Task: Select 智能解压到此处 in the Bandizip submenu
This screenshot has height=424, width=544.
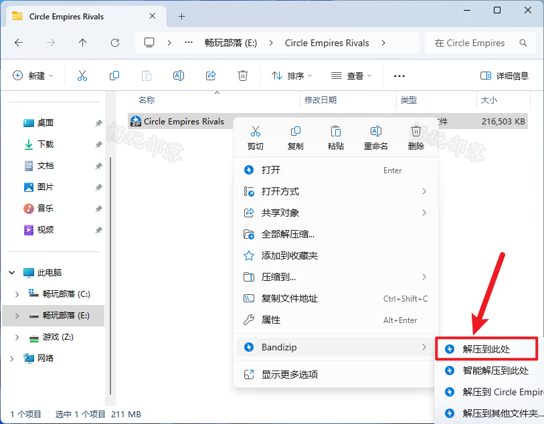Action: (490, 370)
